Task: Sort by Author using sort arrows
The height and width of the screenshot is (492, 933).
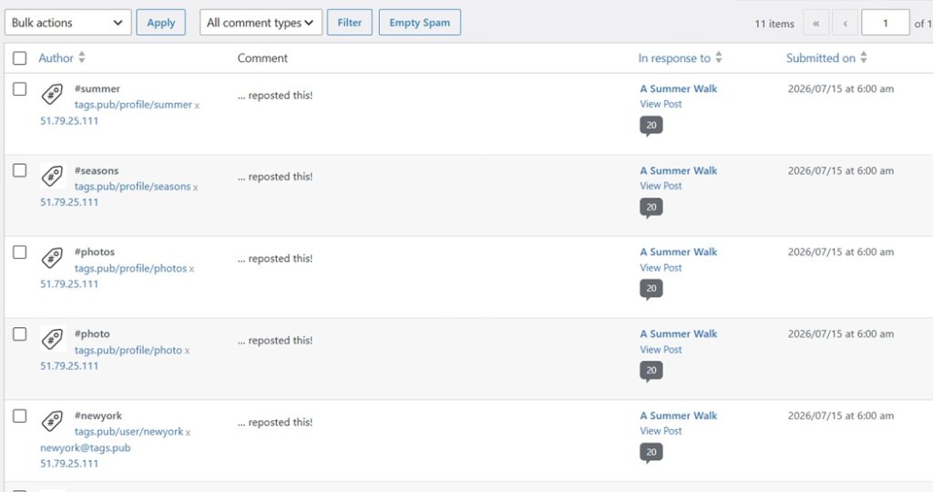Action: pos(82,57)
